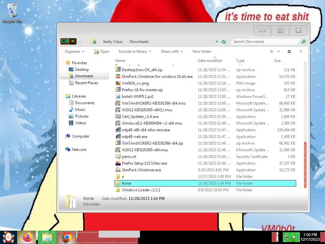Click the folder icon in the address bar
Viewport: 325px width, 244px height.
tap(94, 42)
